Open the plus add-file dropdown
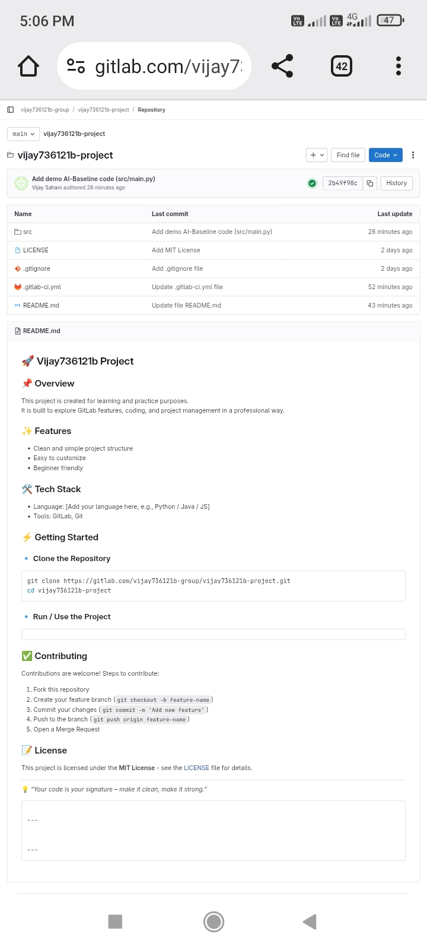Image resolution: width=427 pixels, height=950 pixels. (317, 155)
